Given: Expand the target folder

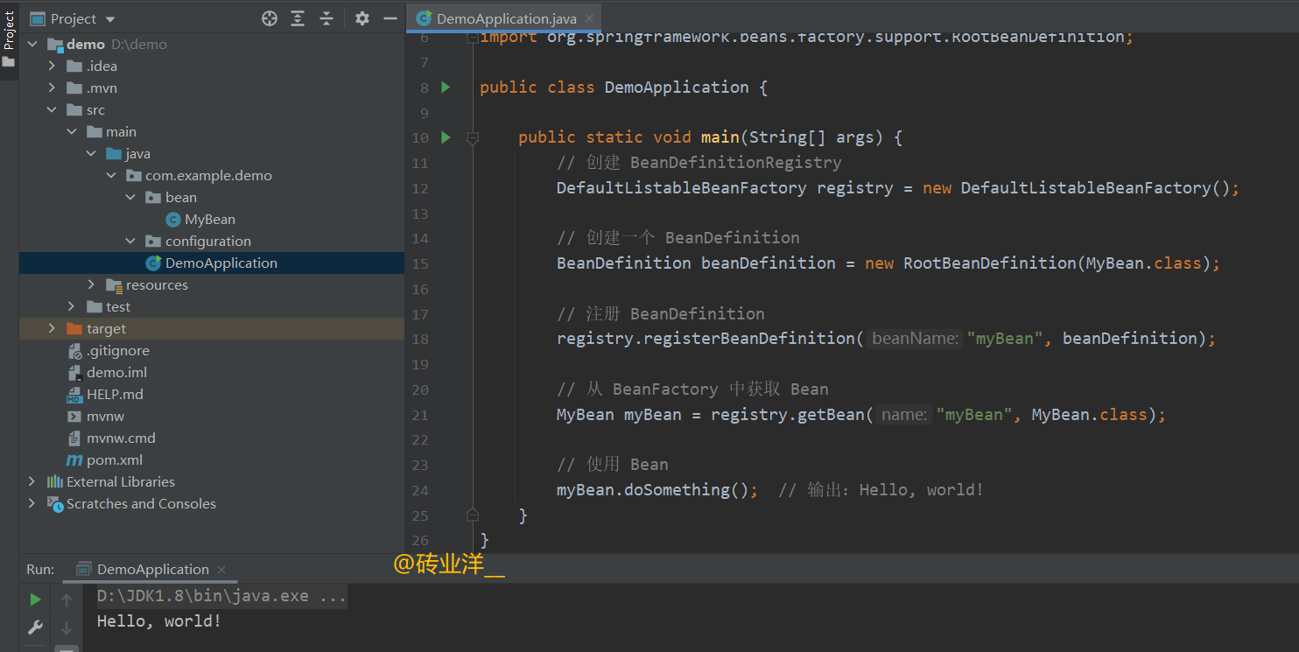Looking at the screenshot, I should [52, 327].
